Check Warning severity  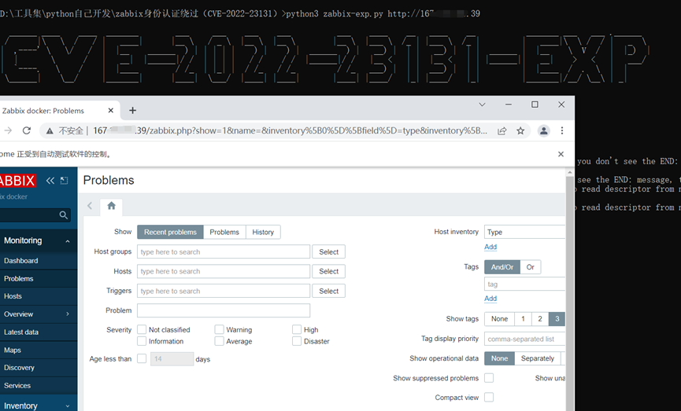220,329
